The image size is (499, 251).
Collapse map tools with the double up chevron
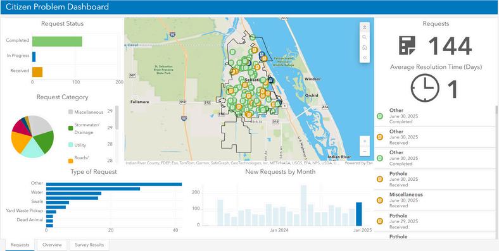[x=364, y=27]
